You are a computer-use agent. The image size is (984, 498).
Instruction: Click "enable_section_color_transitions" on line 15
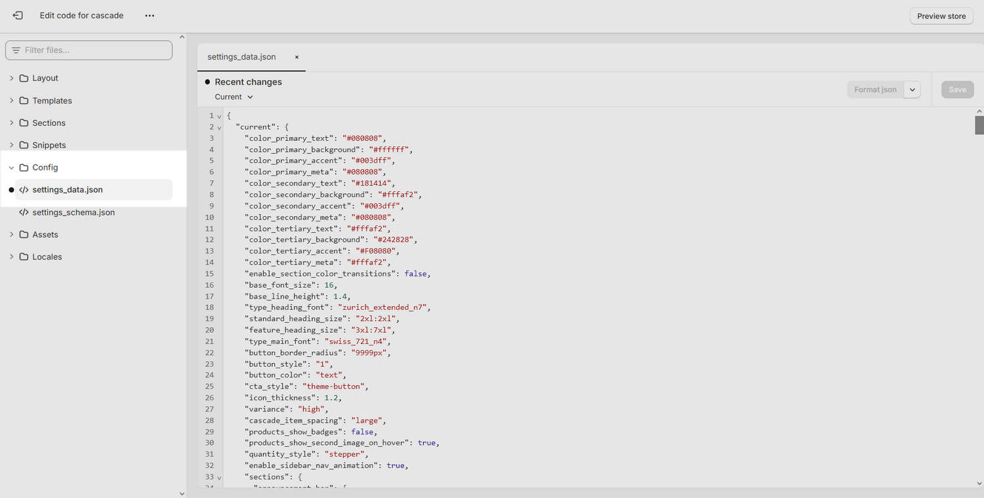(319, 273)
